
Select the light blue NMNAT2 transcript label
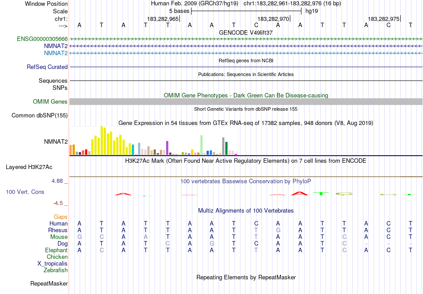[56, 53]
